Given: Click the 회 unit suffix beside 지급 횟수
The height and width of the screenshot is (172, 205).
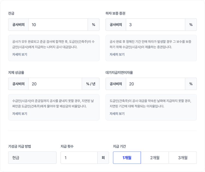Looking at the screenshot, I should click(103, 158).
